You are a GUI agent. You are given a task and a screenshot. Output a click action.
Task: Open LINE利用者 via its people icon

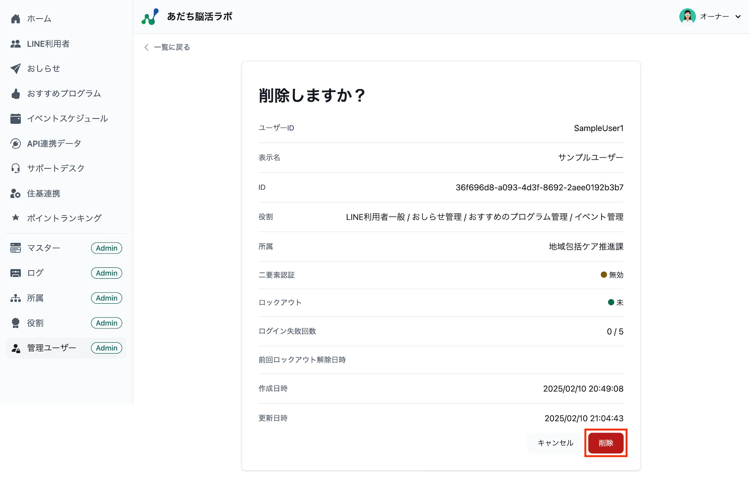point(15,44)
